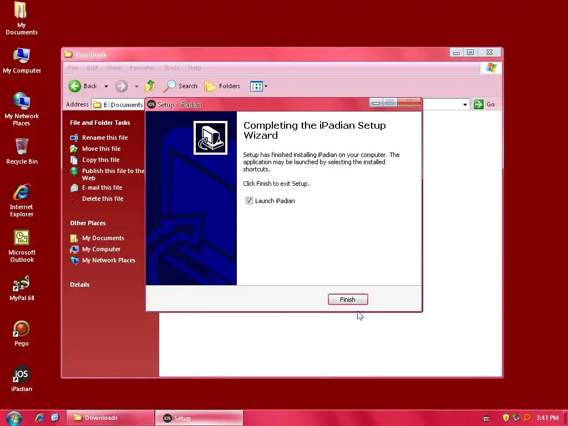Launch Internet Explorer from quick launch
The width and height of the screenshot is (568, 426).
click(x=39, y=418)
